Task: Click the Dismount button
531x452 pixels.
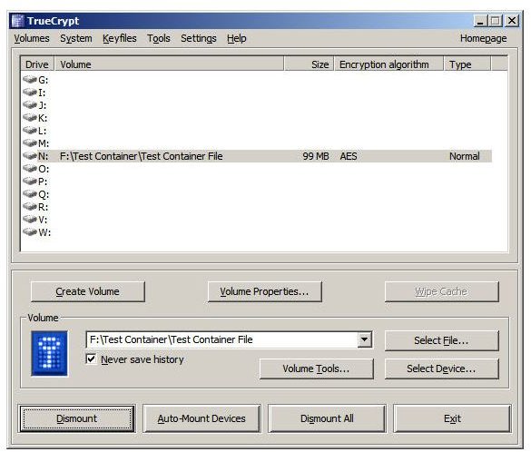Action: [77, 418]
